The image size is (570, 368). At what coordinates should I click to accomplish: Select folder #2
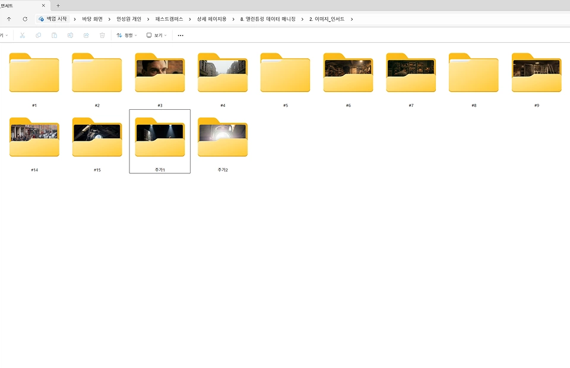point(97,72)
